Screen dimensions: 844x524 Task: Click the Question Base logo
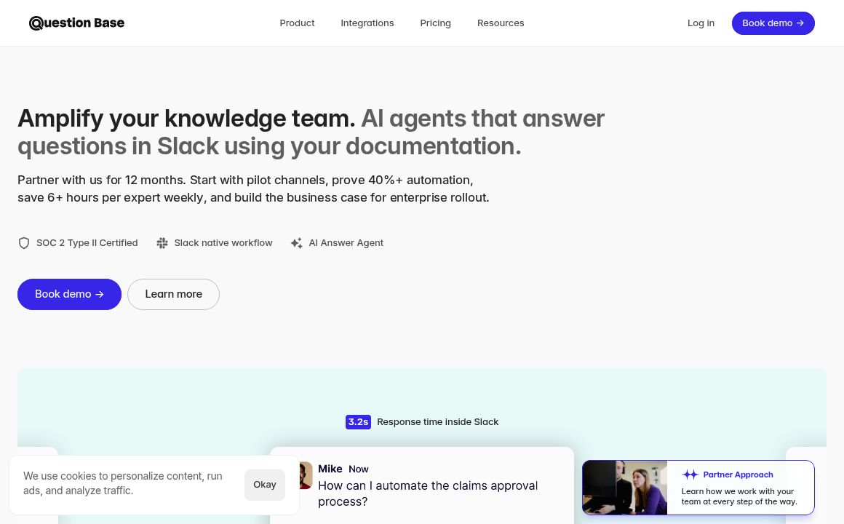76,23
